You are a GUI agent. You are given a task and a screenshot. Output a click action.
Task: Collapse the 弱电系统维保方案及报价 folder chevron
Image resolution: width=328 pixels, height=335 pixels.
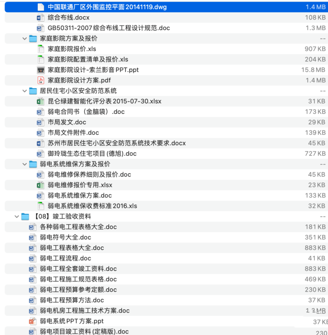pyautogui.click(x=24, y=164)
